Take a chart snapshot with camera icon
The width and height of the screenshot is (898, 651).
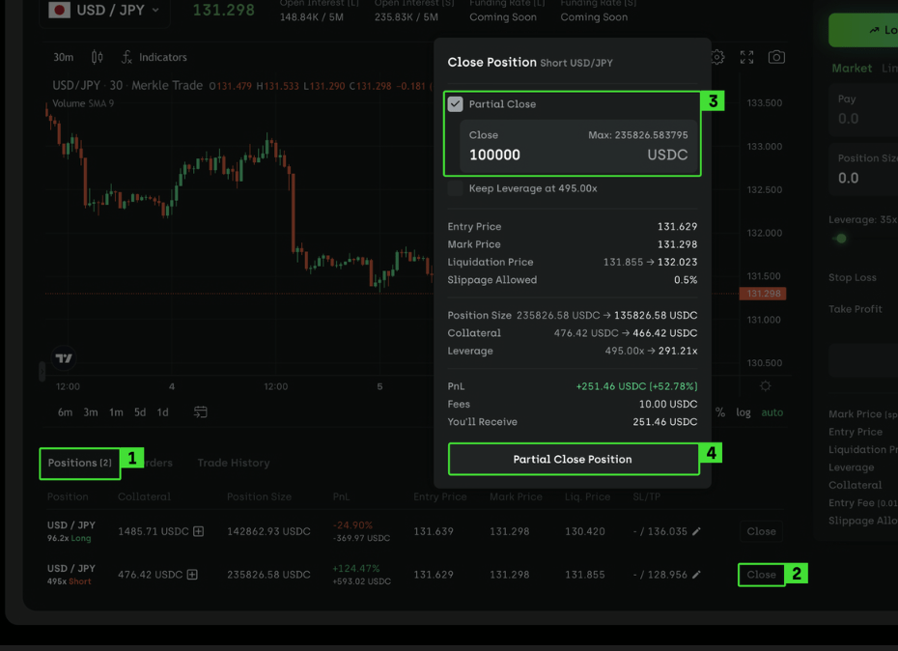(x=776, y=58)
